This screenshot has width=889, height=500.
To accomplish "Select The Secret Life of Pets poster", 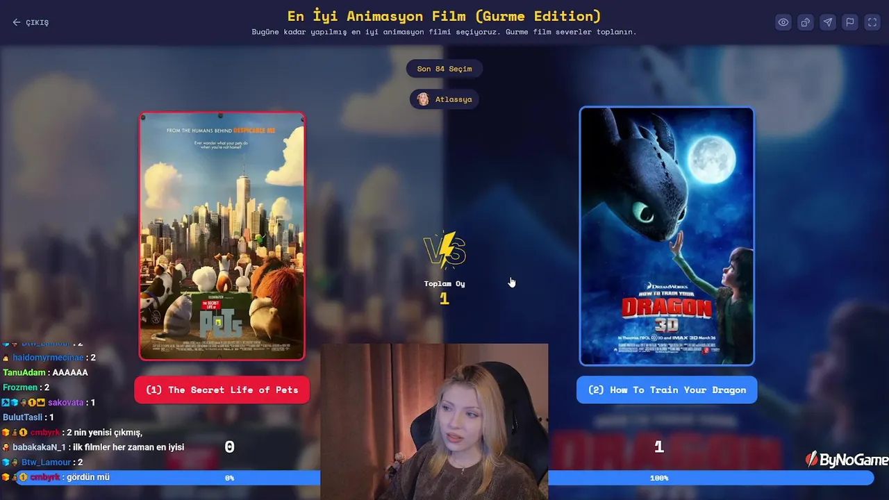I will pos(222,236).
